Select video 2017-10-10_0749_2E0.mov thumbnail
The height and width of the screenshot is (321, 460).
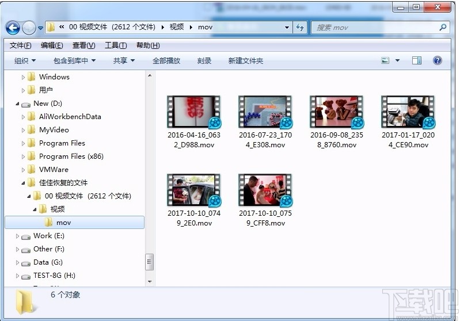pos(194,190)
